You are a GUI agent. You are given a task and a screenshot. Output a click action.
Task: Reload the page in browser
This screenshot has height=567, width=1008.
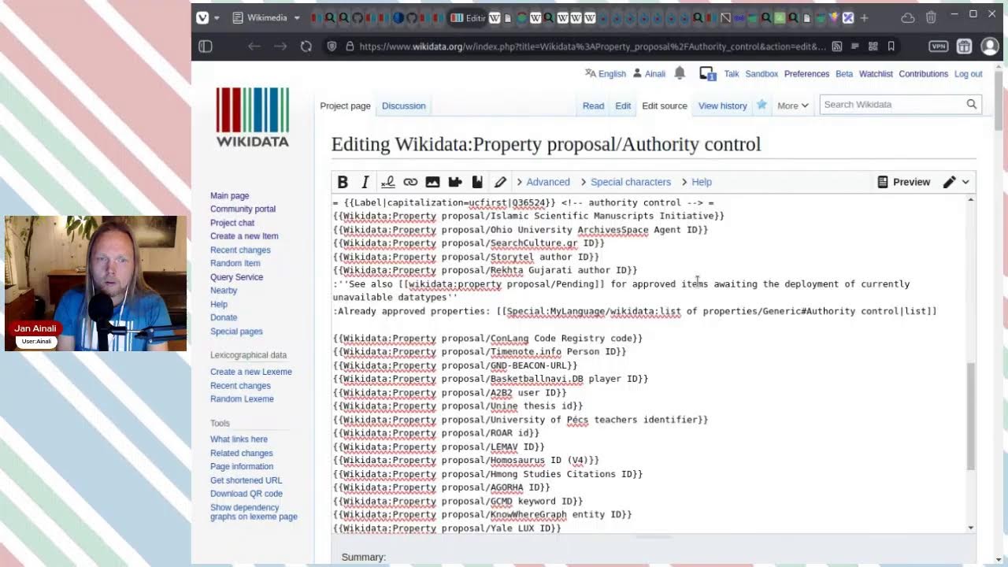(x=306, y=46)
